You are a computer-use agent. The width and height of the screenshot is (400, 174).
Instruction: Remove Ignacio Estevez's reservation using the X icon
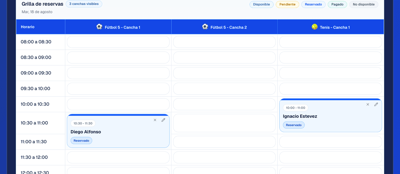(368, 104)
